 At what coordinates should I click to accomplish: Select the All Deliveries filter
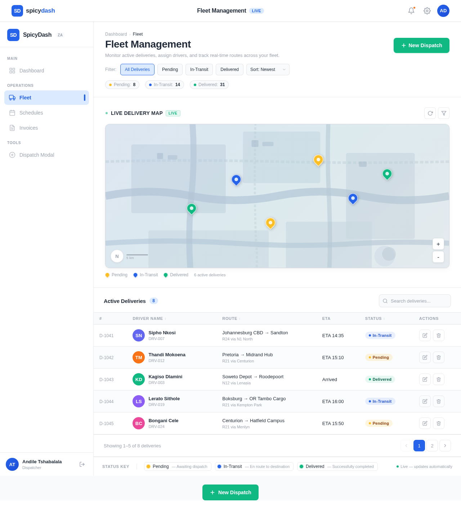[x=137, y=70]
